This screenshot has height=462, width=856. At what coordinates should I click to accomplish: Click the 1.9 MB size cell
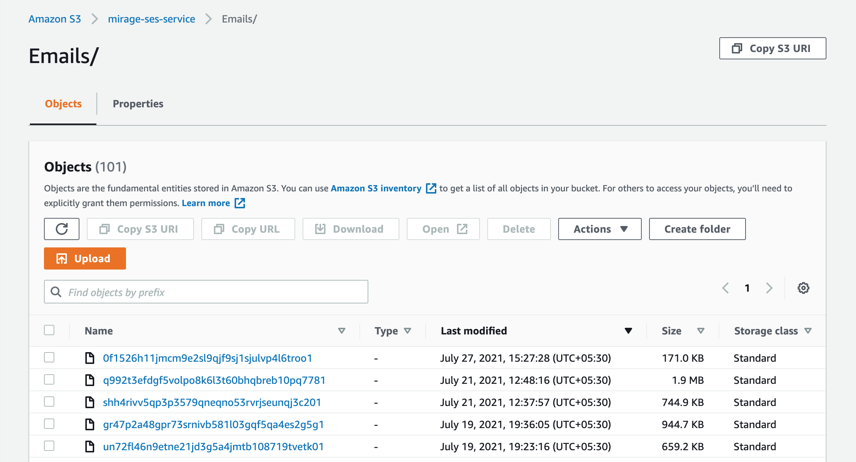coord(688,380)
